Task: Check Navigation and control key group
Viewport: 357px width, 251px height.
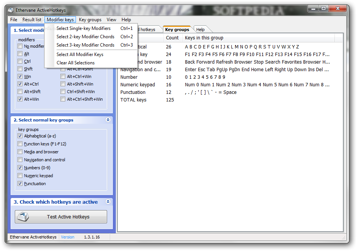Action: pos(20,160)
